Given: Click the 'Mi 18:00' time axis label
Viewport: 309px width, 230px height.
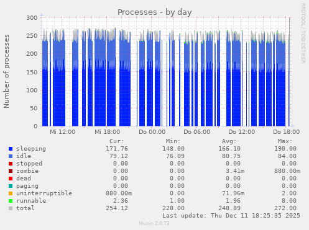Looking at the screenshot, I should pos(108,132).
